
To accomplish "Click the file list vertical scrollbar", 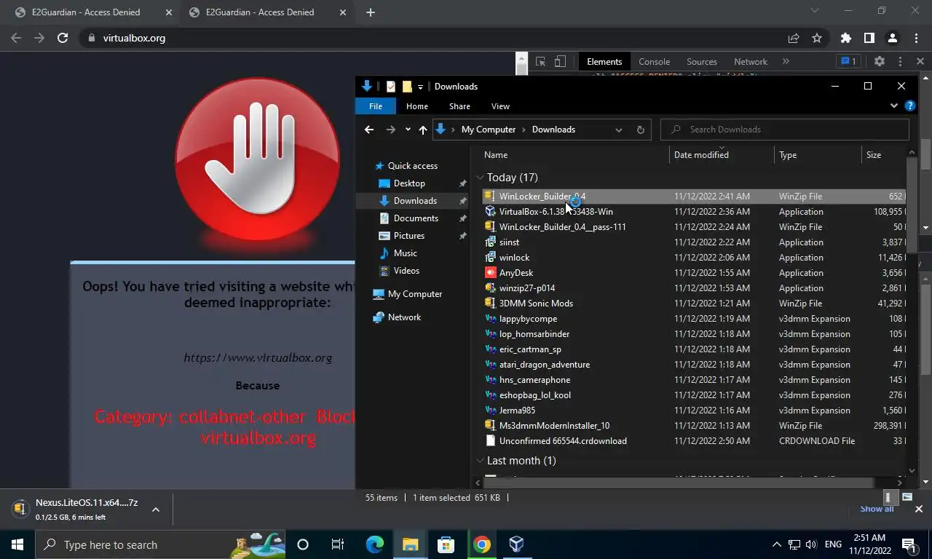I will (x=912, y=204).
